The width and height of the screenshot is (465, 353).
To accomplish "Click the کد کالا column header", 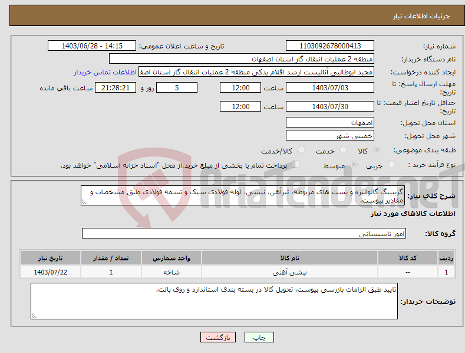I will 407,258.
